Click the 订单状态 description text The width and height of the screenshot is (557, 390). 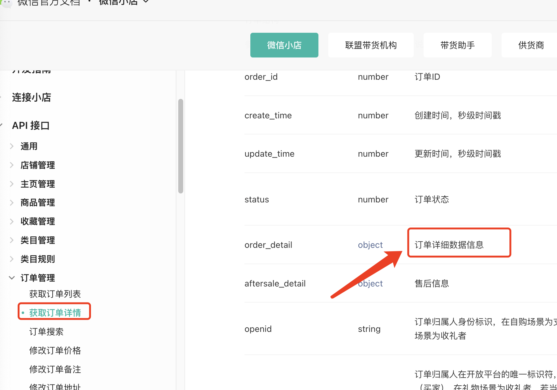click(x=432, y=199)
